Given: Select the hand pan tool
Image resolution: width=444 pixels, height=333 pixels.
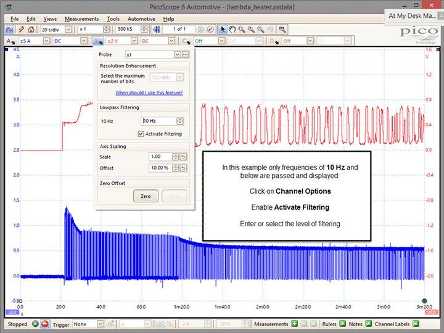Looking at the screenshot, I should (x=232, y=29).
